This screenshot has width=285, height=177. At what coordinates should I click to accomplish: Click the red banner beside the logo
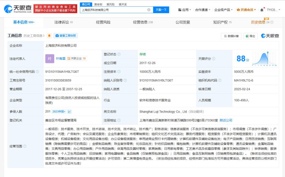pyautogui.click(x=55, y=9)
